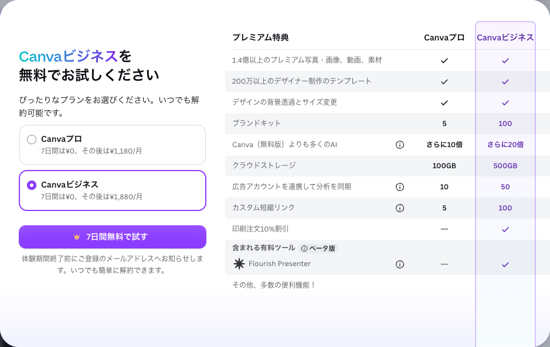Select the Canvaプロ radio button
This screenshot has width=550, height=347.
coord(32,140)
